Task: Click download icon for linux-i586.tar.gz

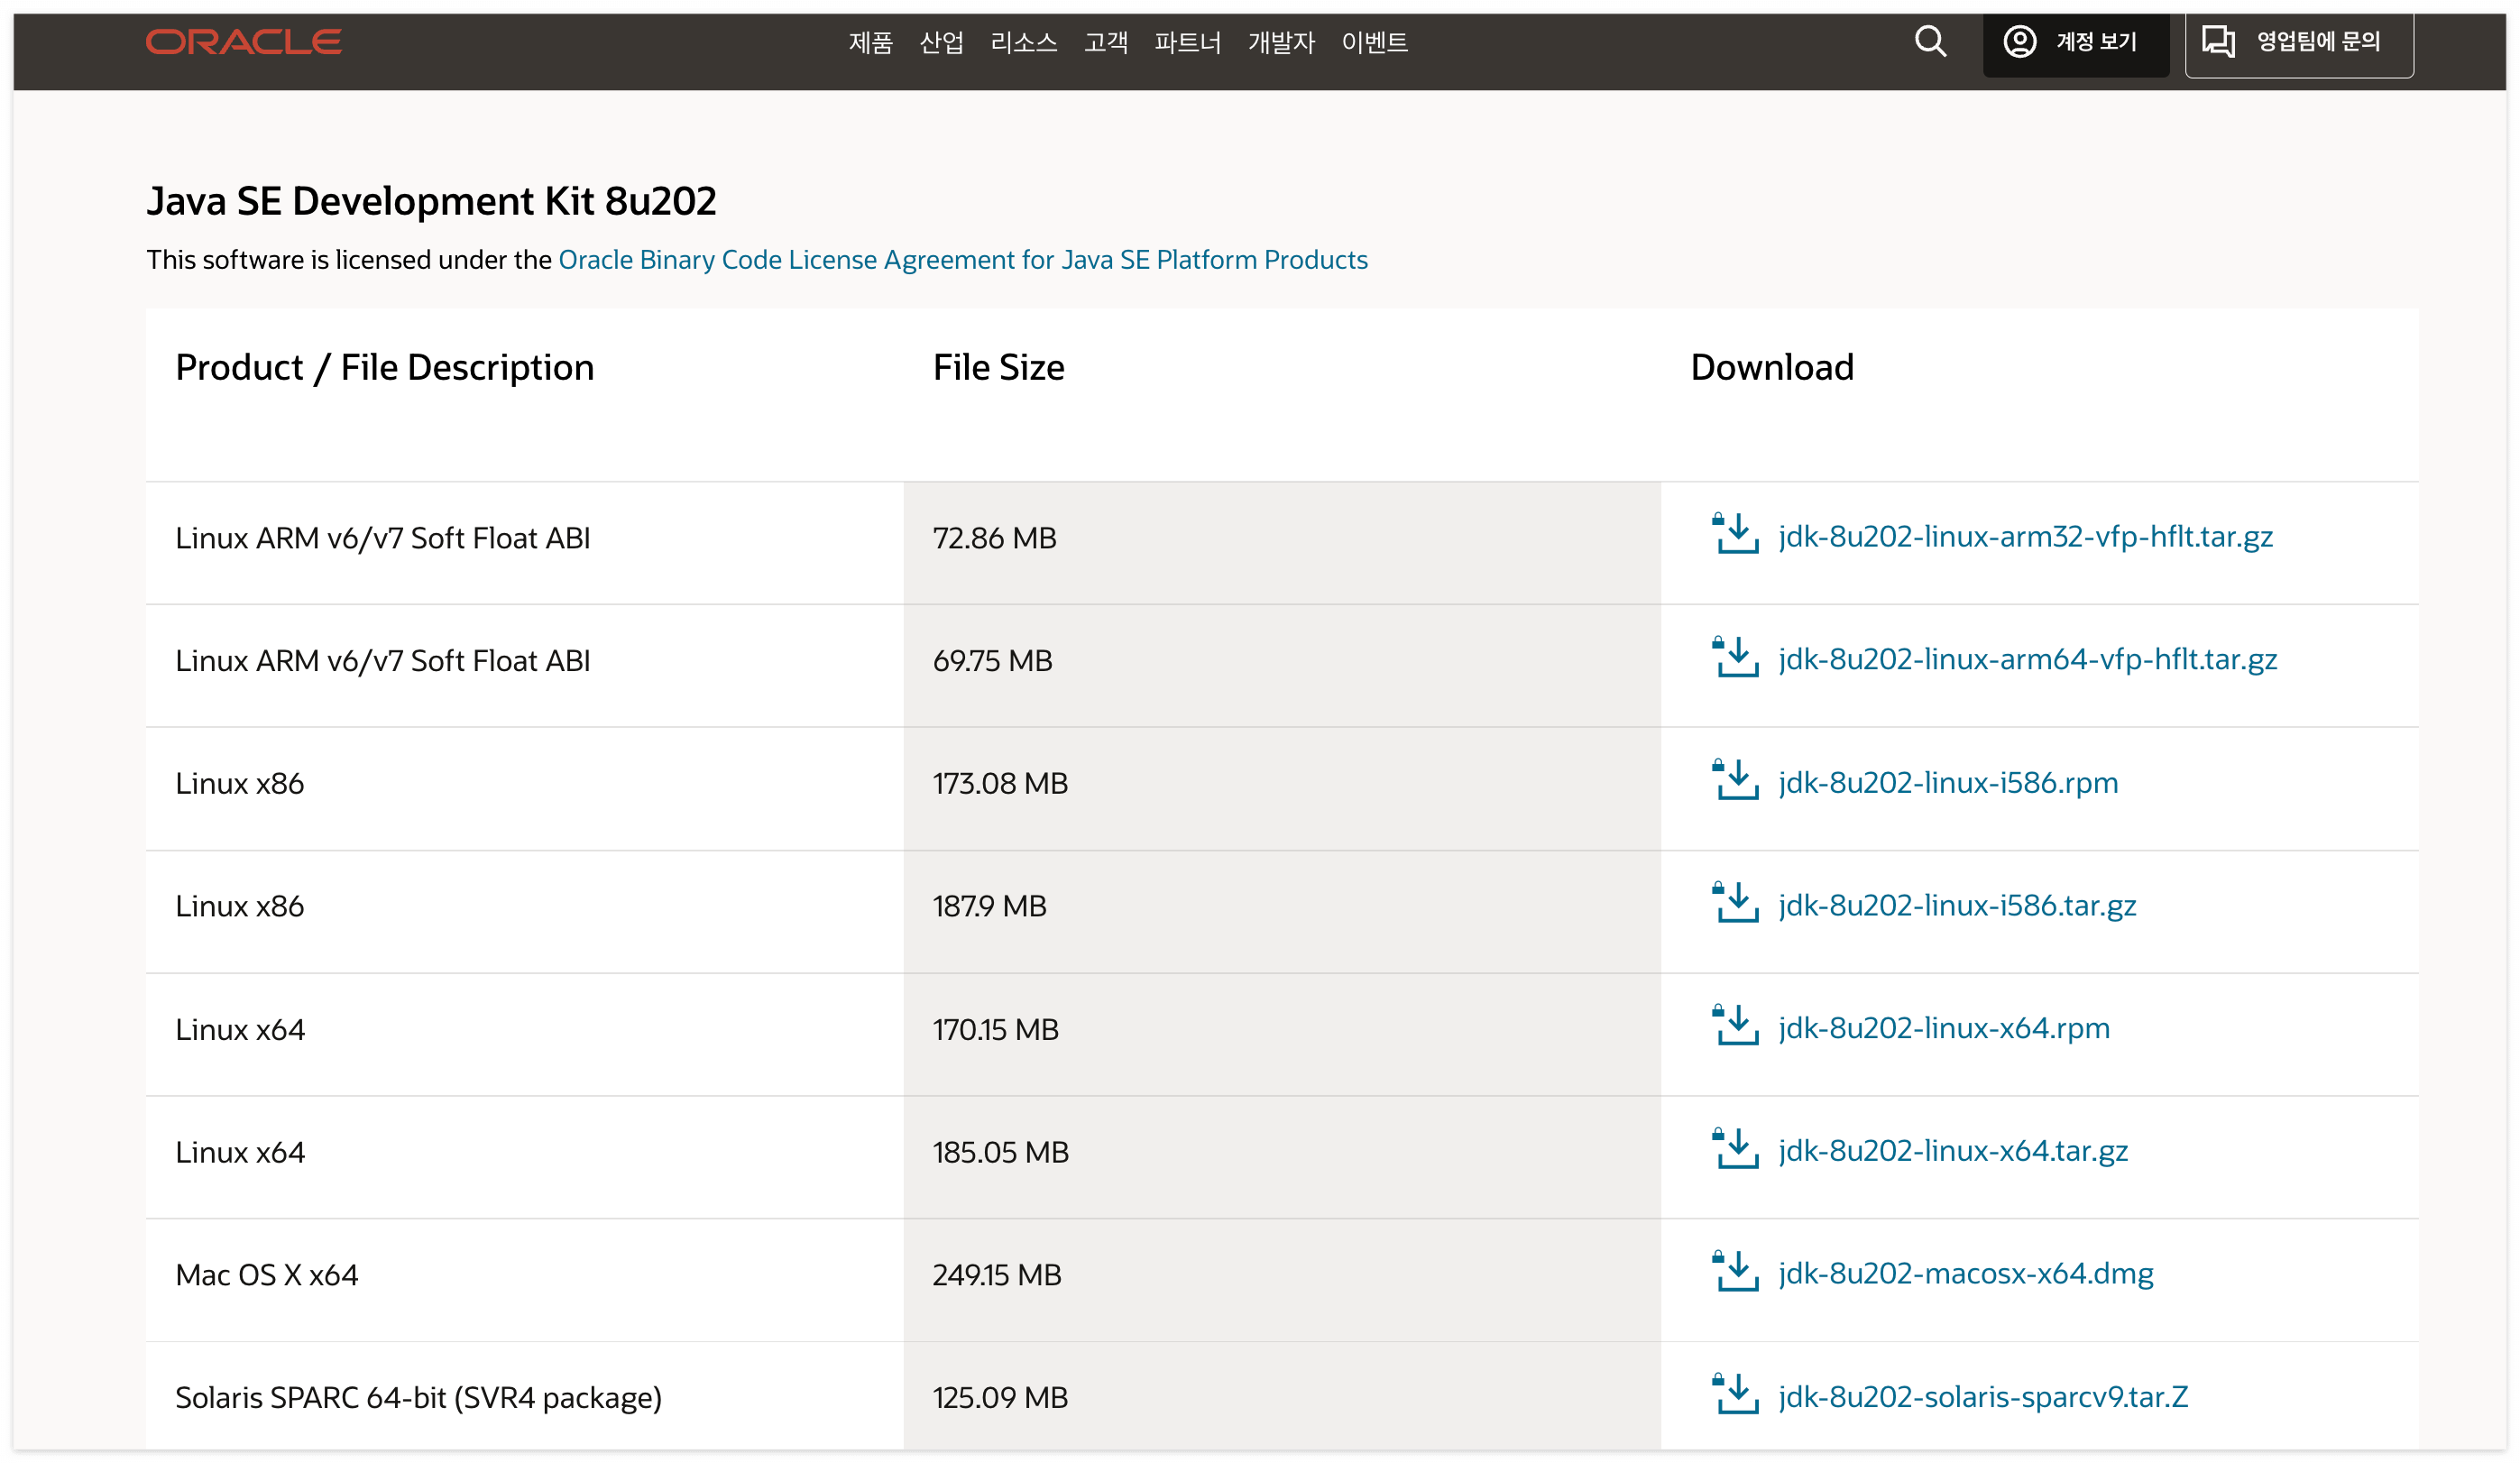Action: (1735, 903)
